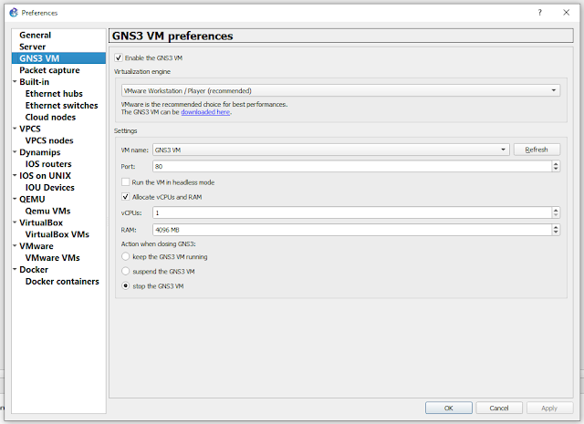Toggle Allocate vCPUs and RAM checkbox
Viewport: 584px width, 424px height.
pyautogui.click(x=126, y=197)
